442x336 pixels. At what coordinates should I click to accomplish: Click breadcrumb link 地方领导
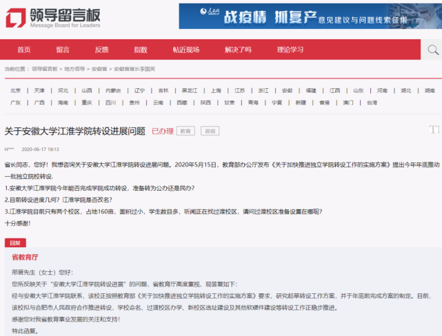coord(74,69)
